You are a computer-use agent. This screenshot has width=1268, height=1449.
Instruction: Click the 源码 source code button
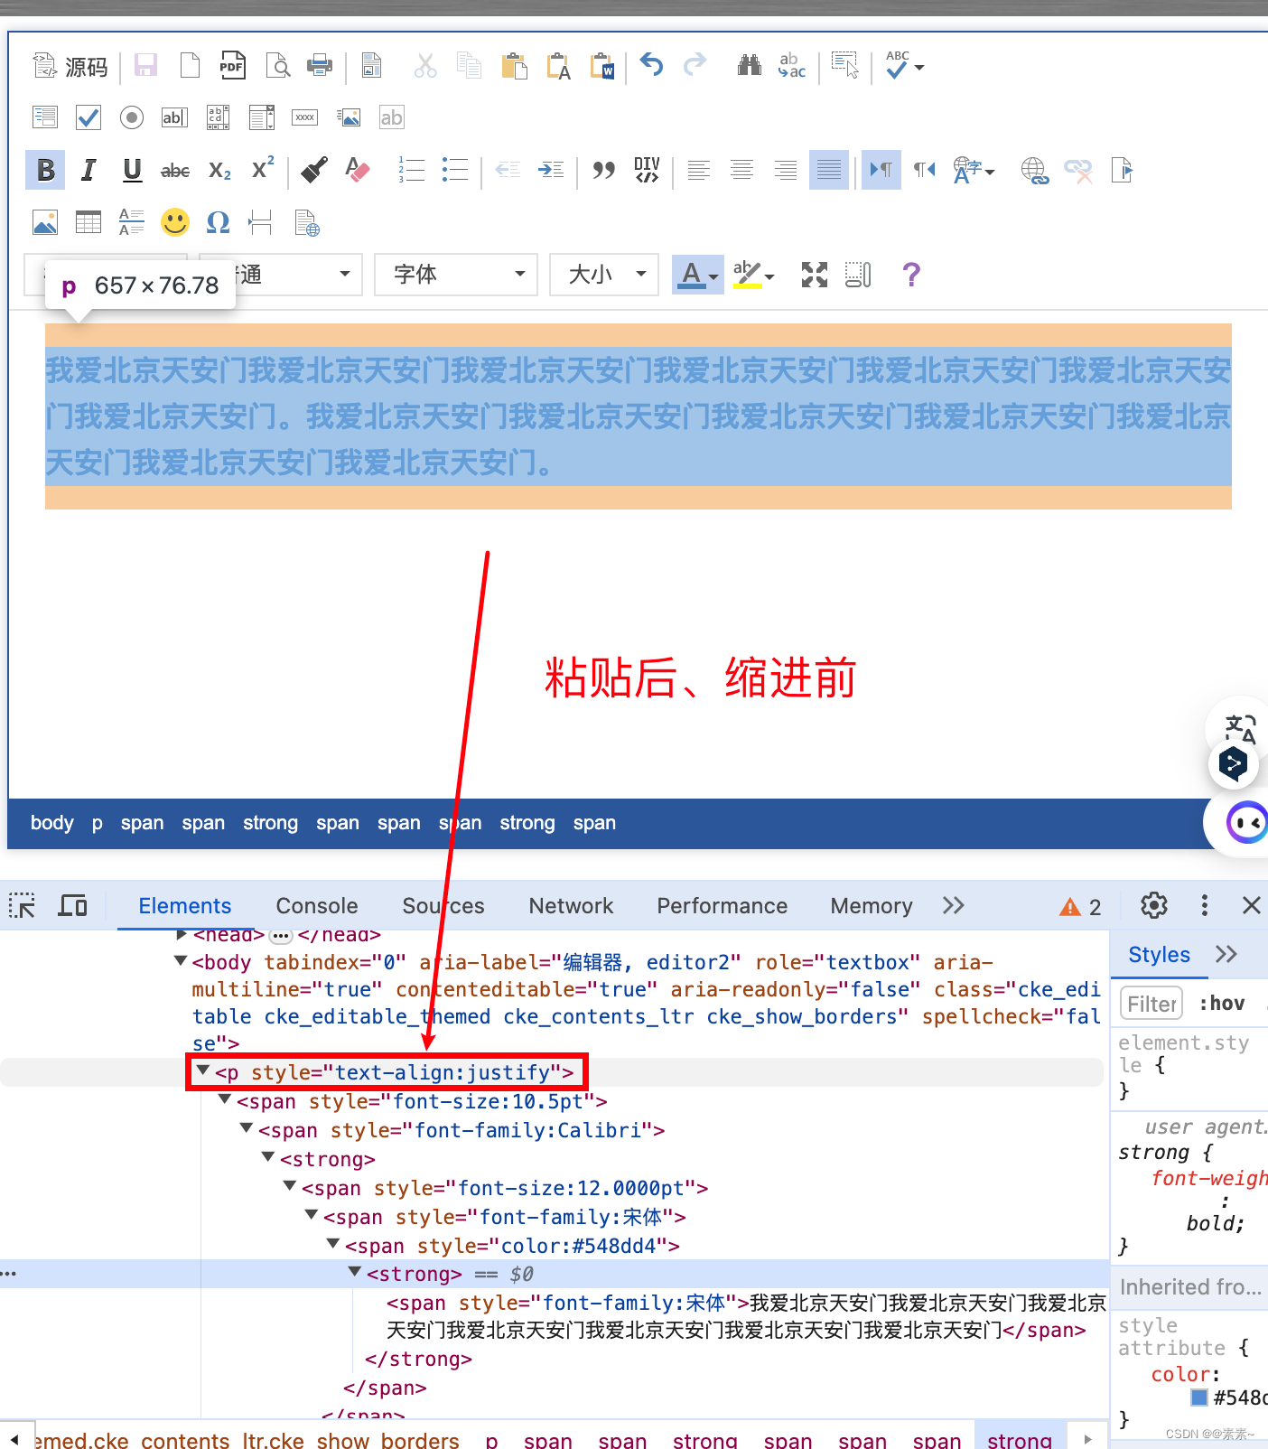(x=70, y=67)
